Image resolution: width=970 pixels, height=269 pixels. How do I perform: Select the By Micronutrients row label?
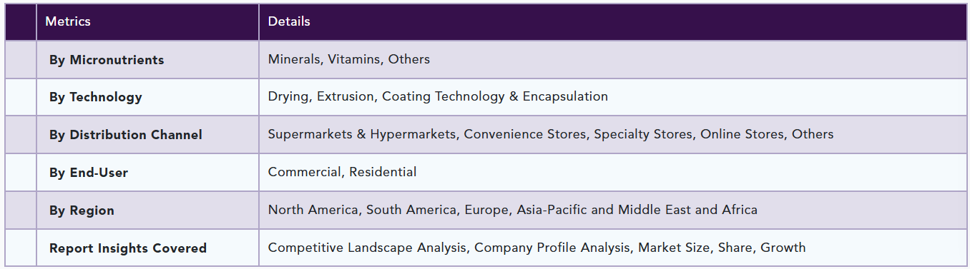point(107,60)
